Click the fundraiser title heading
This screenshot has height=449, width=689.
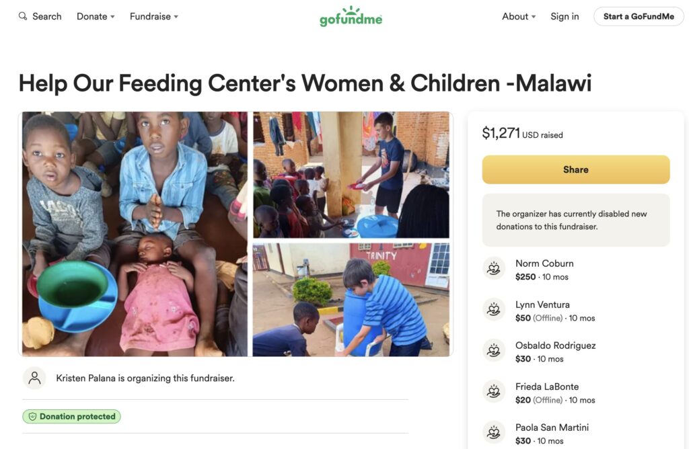[305, 83]
